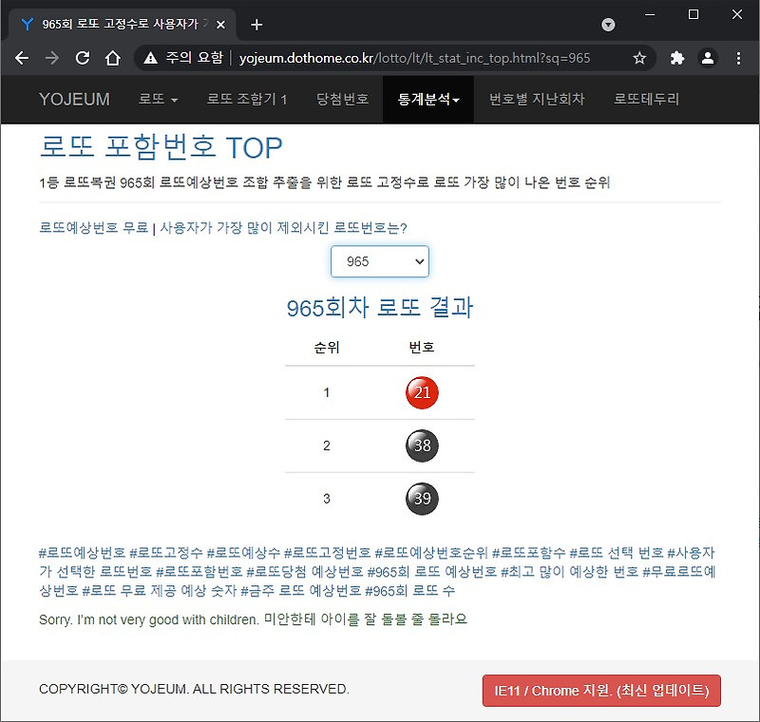Click the warning triangle security icon
Image resolution: width=760 pixels, height=722 pixels.
point(151,58)
